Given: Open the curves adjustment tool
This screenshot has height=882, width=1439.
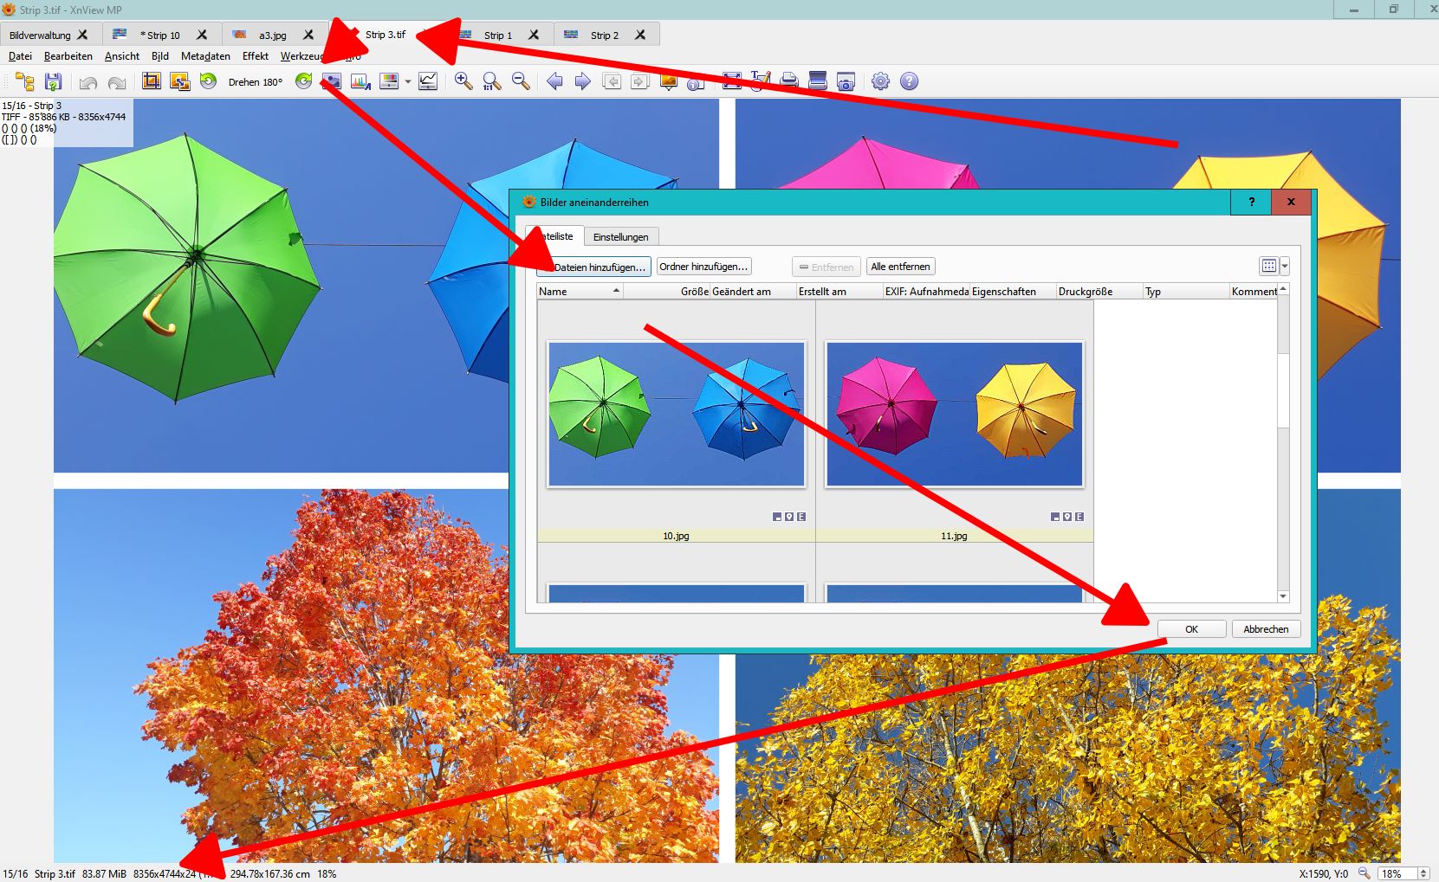Looking at the screenshot, I should point(428,81).
